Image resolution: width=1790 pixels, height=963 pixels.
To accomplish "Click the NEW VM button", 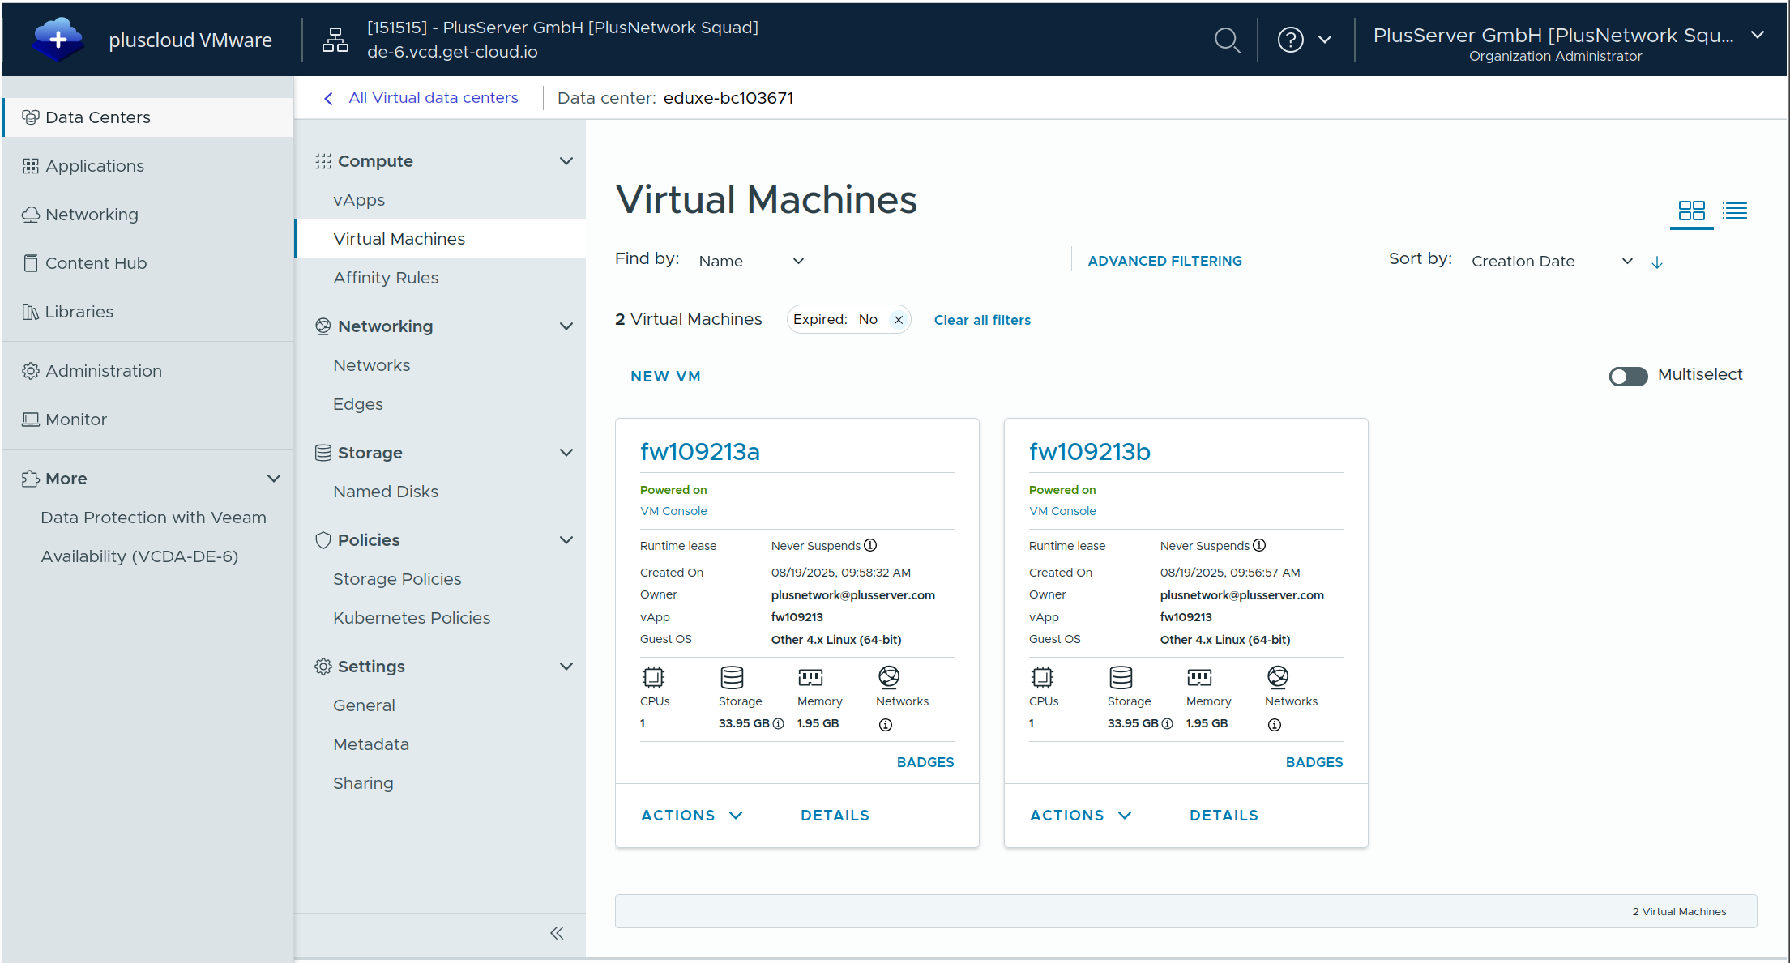I will pyautogui.click(x=665, y=377).
